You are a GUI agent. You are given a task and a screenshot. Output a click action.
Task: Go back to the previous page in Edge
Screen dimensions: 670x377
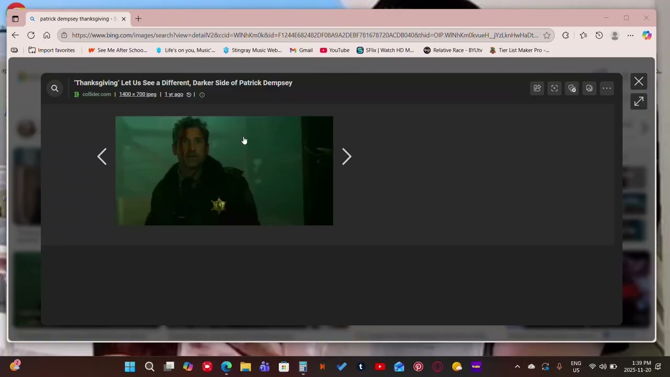(15, 35)
